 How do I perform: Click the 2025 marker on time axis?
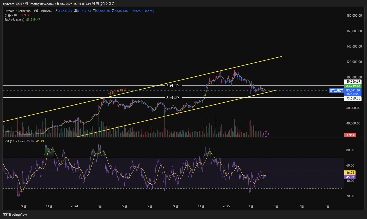click(226, 206)
